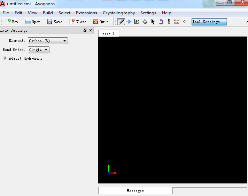Expand the toolbar overflow chevron
Screen dimensions: 248x196
coord(246,22)
